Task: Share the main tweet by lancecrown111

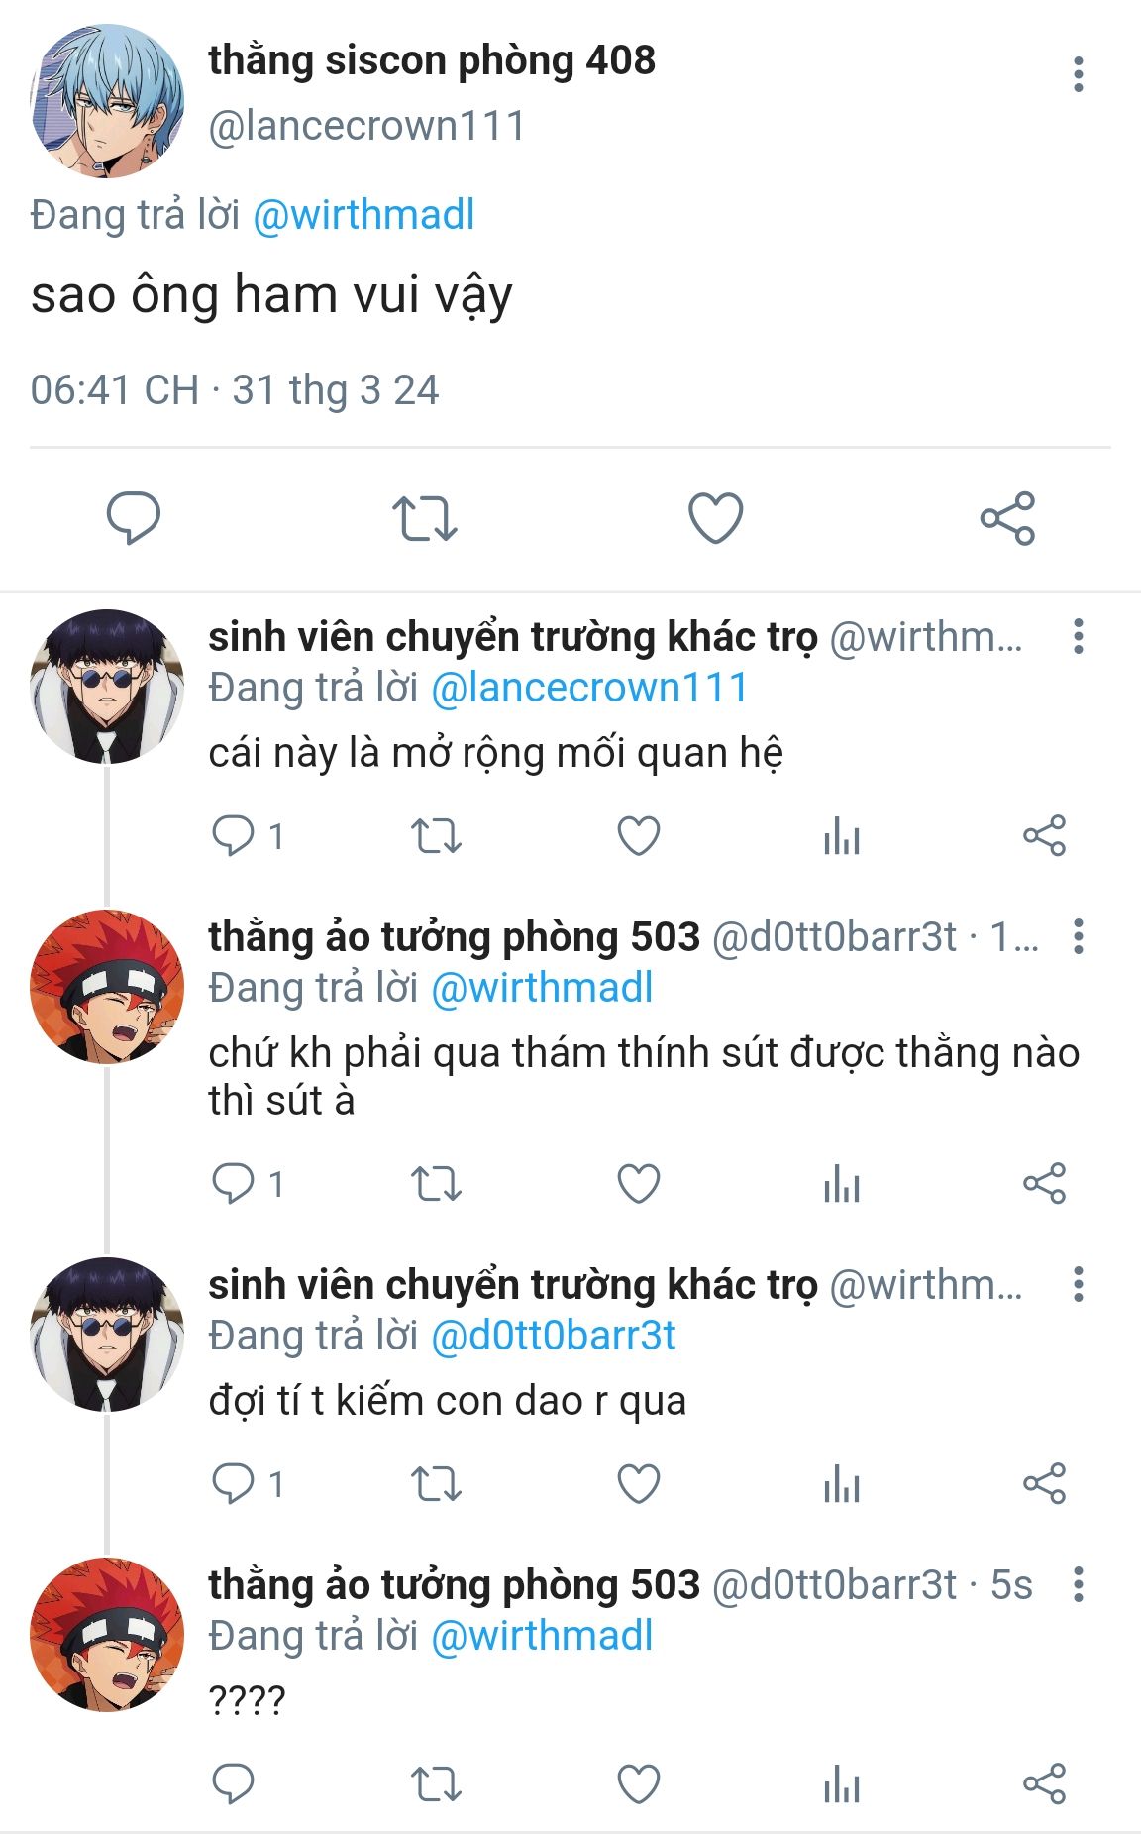Action: tap(1007, 518)
